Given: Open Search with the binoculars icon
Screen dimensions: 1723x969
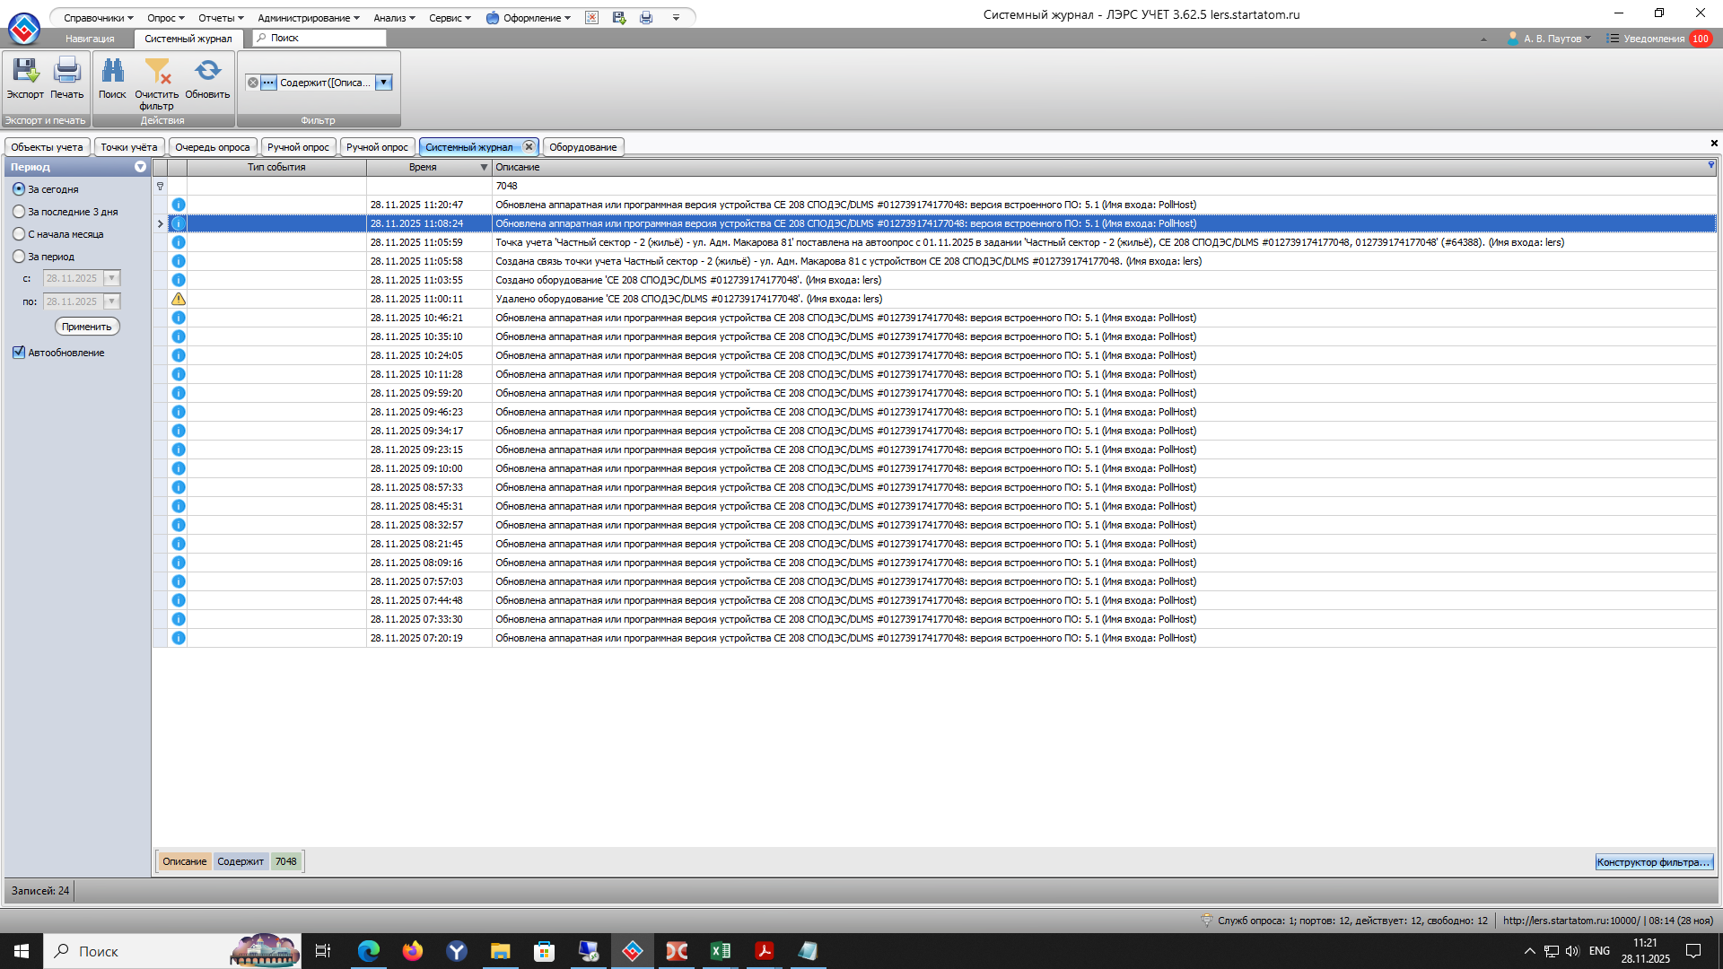Looking at the screenshot, I should coord(112,72).
